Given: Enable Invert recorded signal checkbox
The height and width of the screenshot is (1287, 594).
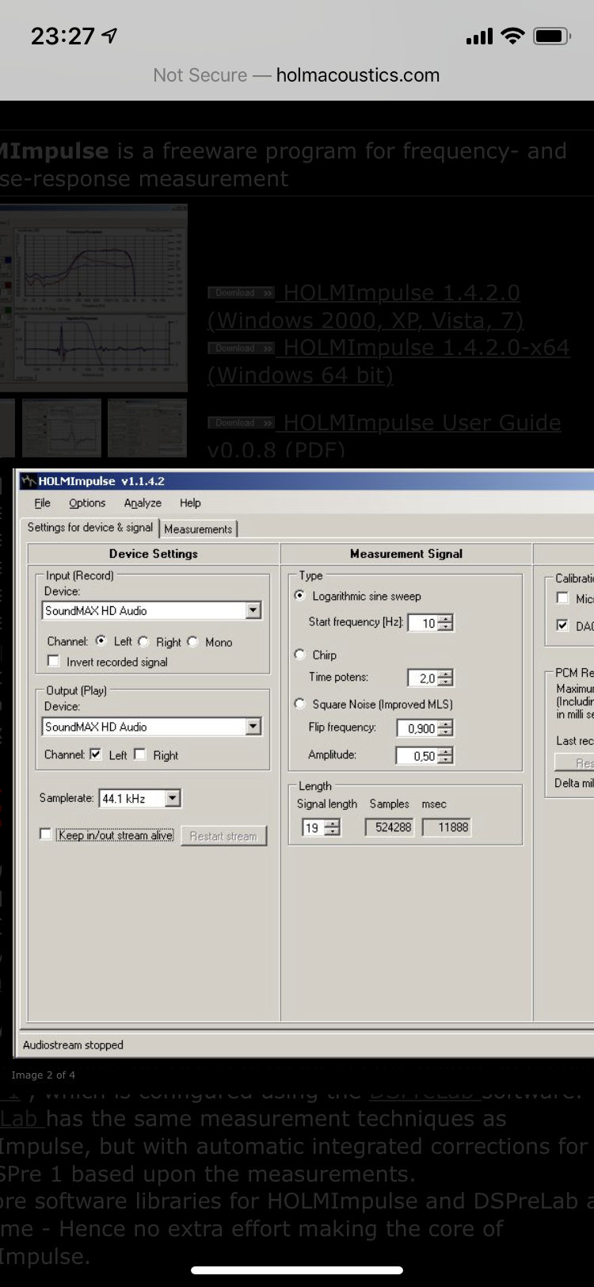Looking at the screenshot, I should coord(54,661).
